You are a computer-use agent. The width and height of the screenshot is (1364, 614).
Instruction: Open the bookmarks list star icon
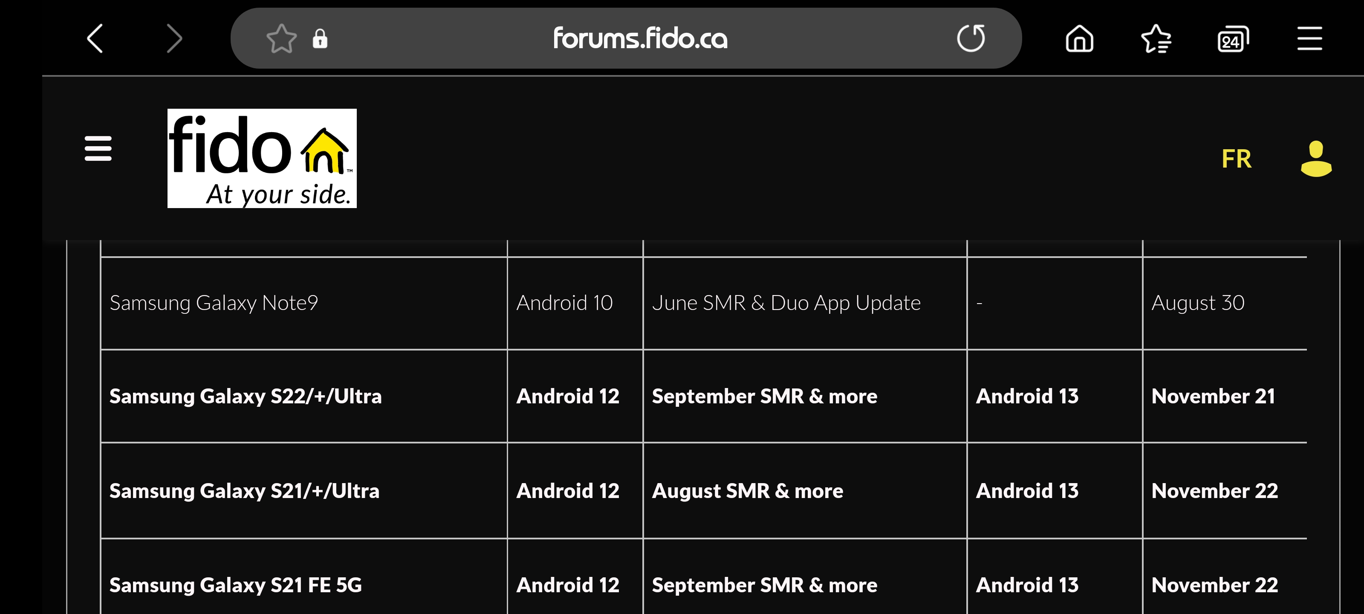pos(1156,38)
